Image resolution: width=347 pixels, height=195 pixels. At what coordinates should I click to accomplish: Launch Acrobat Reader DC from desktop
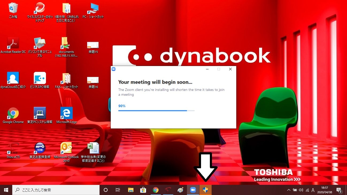(x=13, y=45)
